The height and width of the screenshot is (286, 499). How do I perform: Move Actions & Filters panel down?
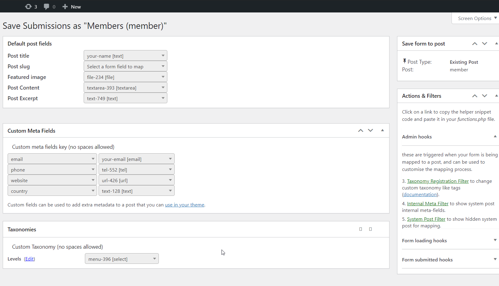tap(484, 96)
